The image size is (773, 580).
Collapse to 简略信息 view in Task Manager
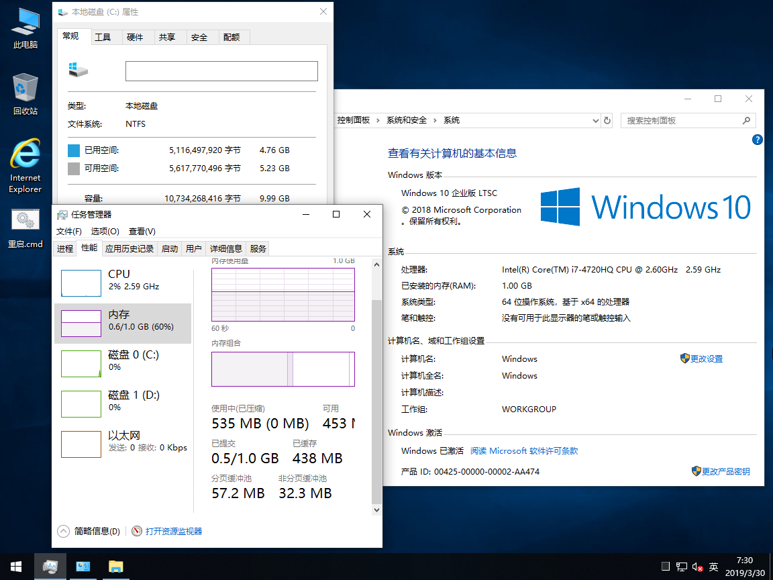pos(90,531)
